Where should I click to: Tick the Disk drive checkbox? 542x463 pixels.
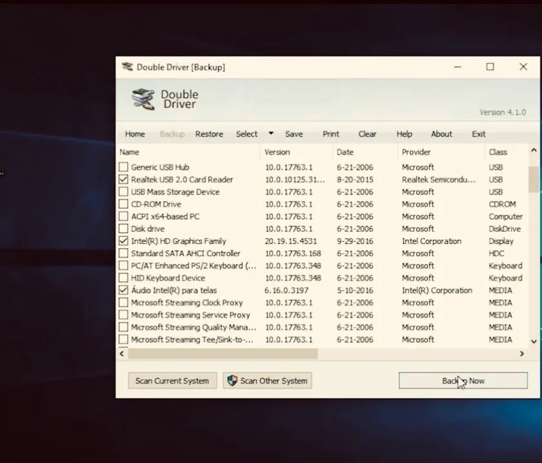tap(123, 229)
